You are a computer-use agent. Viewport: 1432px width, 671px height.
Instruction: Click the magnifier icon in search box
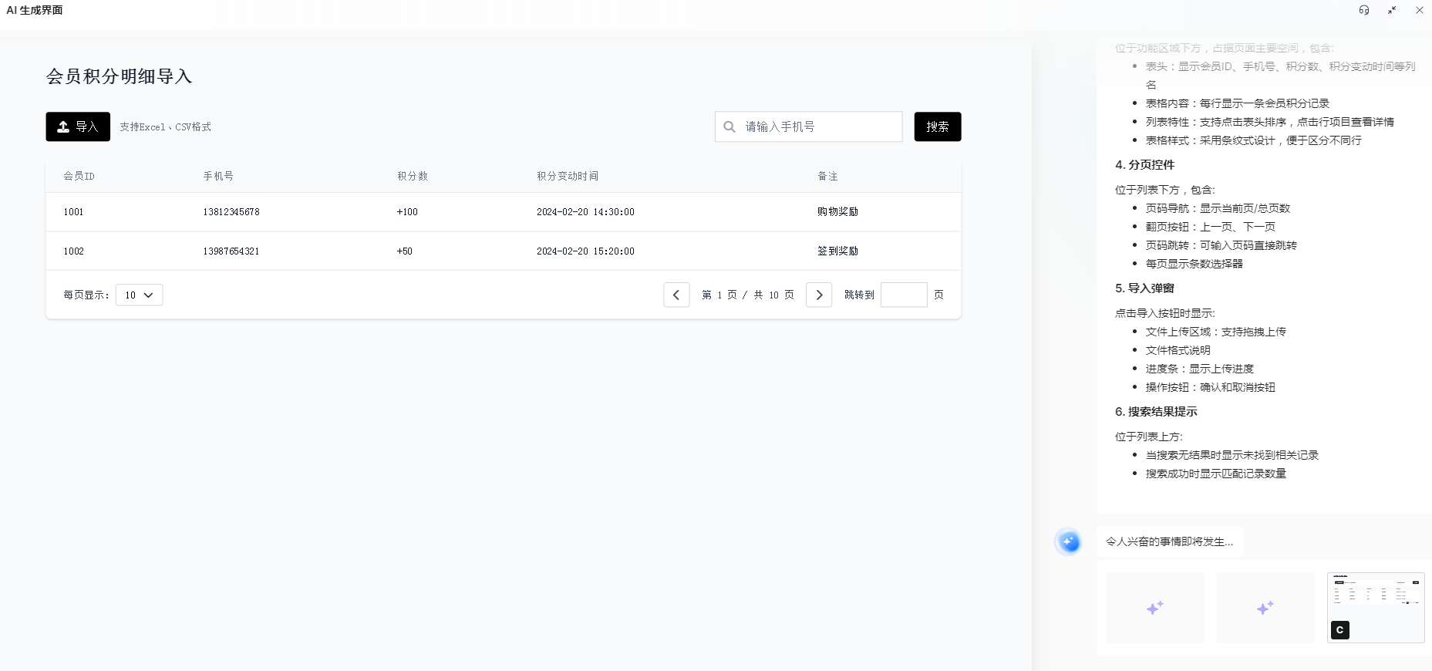(x=729, y=126)
